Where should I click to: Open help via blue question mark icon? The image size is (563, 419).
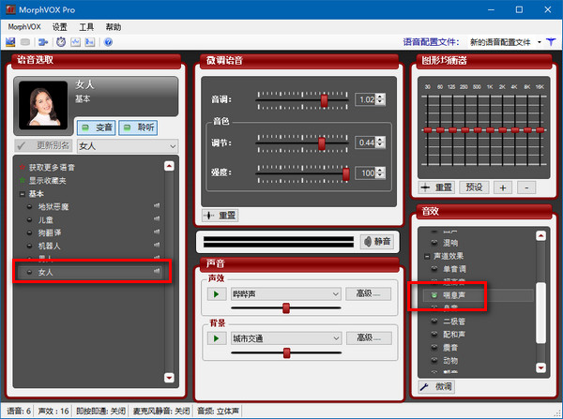click(x=108, y=42)
